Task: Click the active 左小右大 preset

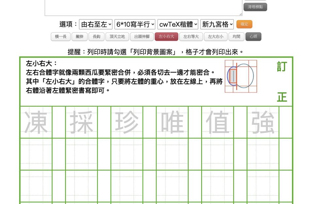Action: pyautogui.click(x=166, y=37)
